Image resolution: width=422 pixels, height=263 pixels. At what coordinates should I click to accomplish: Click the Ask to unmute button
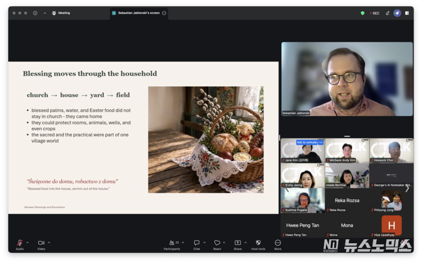pos(306,142)
